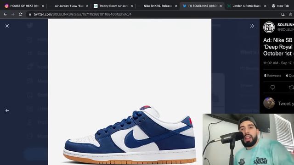Click the install app icon in address bar
This screenshot has width=294, height=165.
(x=283, y=14)
